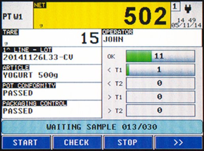
Task: Tap the < T1 bar showing 1
Action: 161,70
